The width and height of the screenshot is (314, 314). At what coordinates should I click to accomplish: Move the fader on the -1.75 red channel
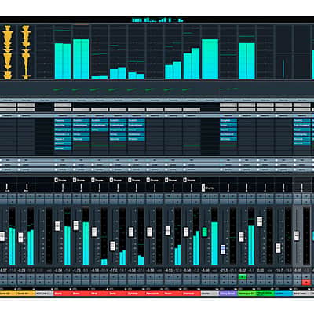click(x=75, y=225)
